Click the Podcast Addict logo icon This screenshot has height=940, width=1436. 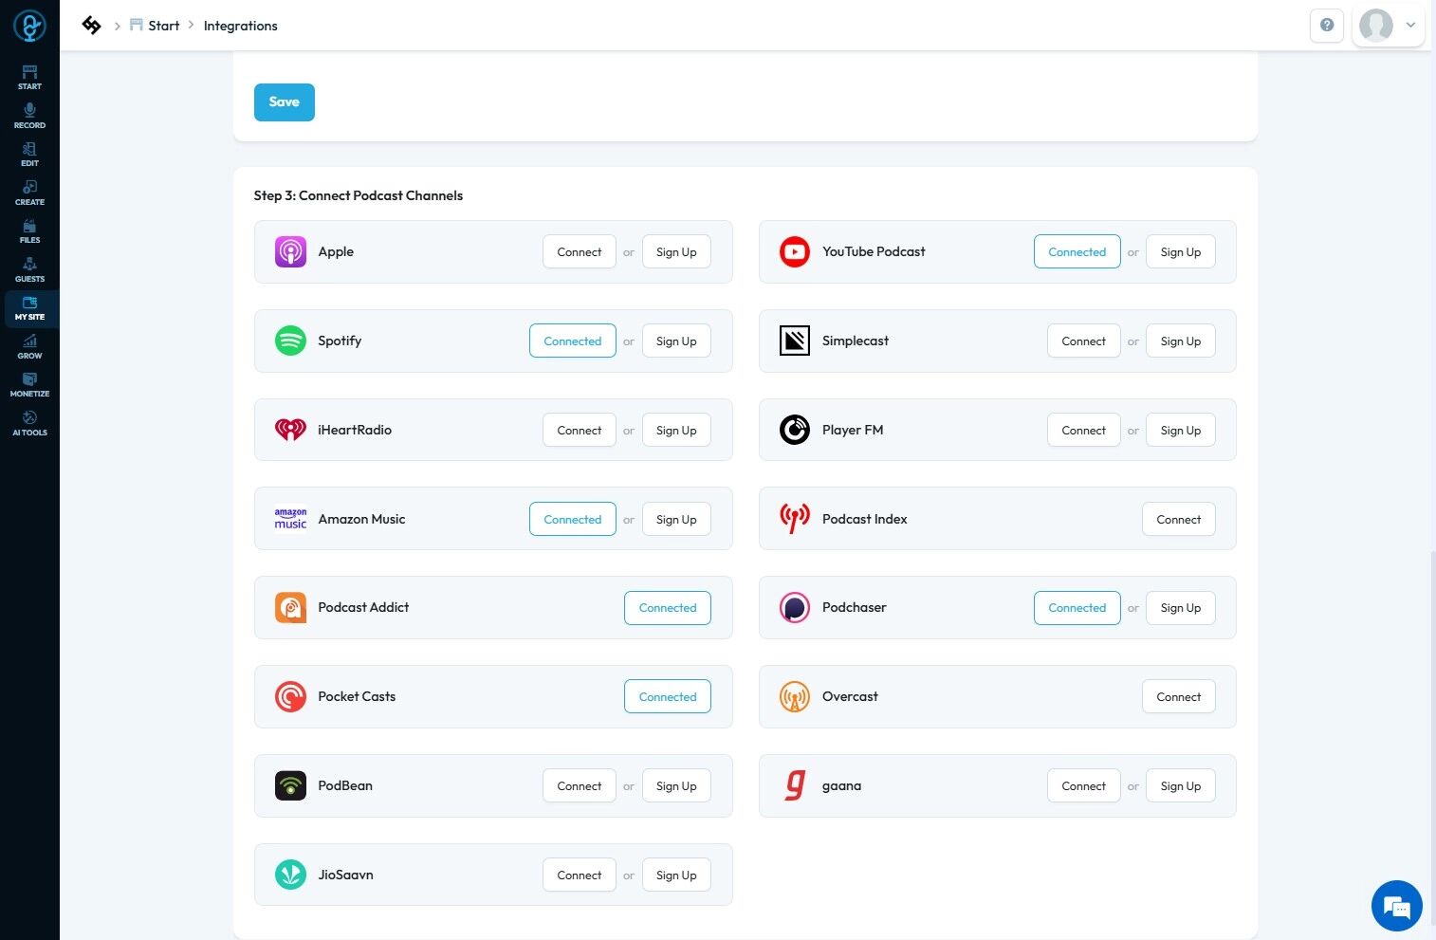290,607
